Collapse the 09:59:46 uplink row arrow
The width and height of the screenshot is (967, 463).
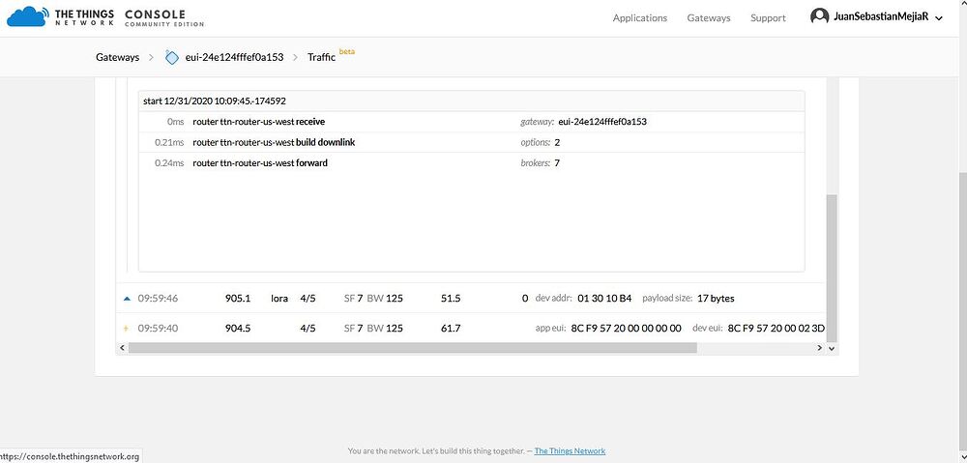(x=127, y=299)
